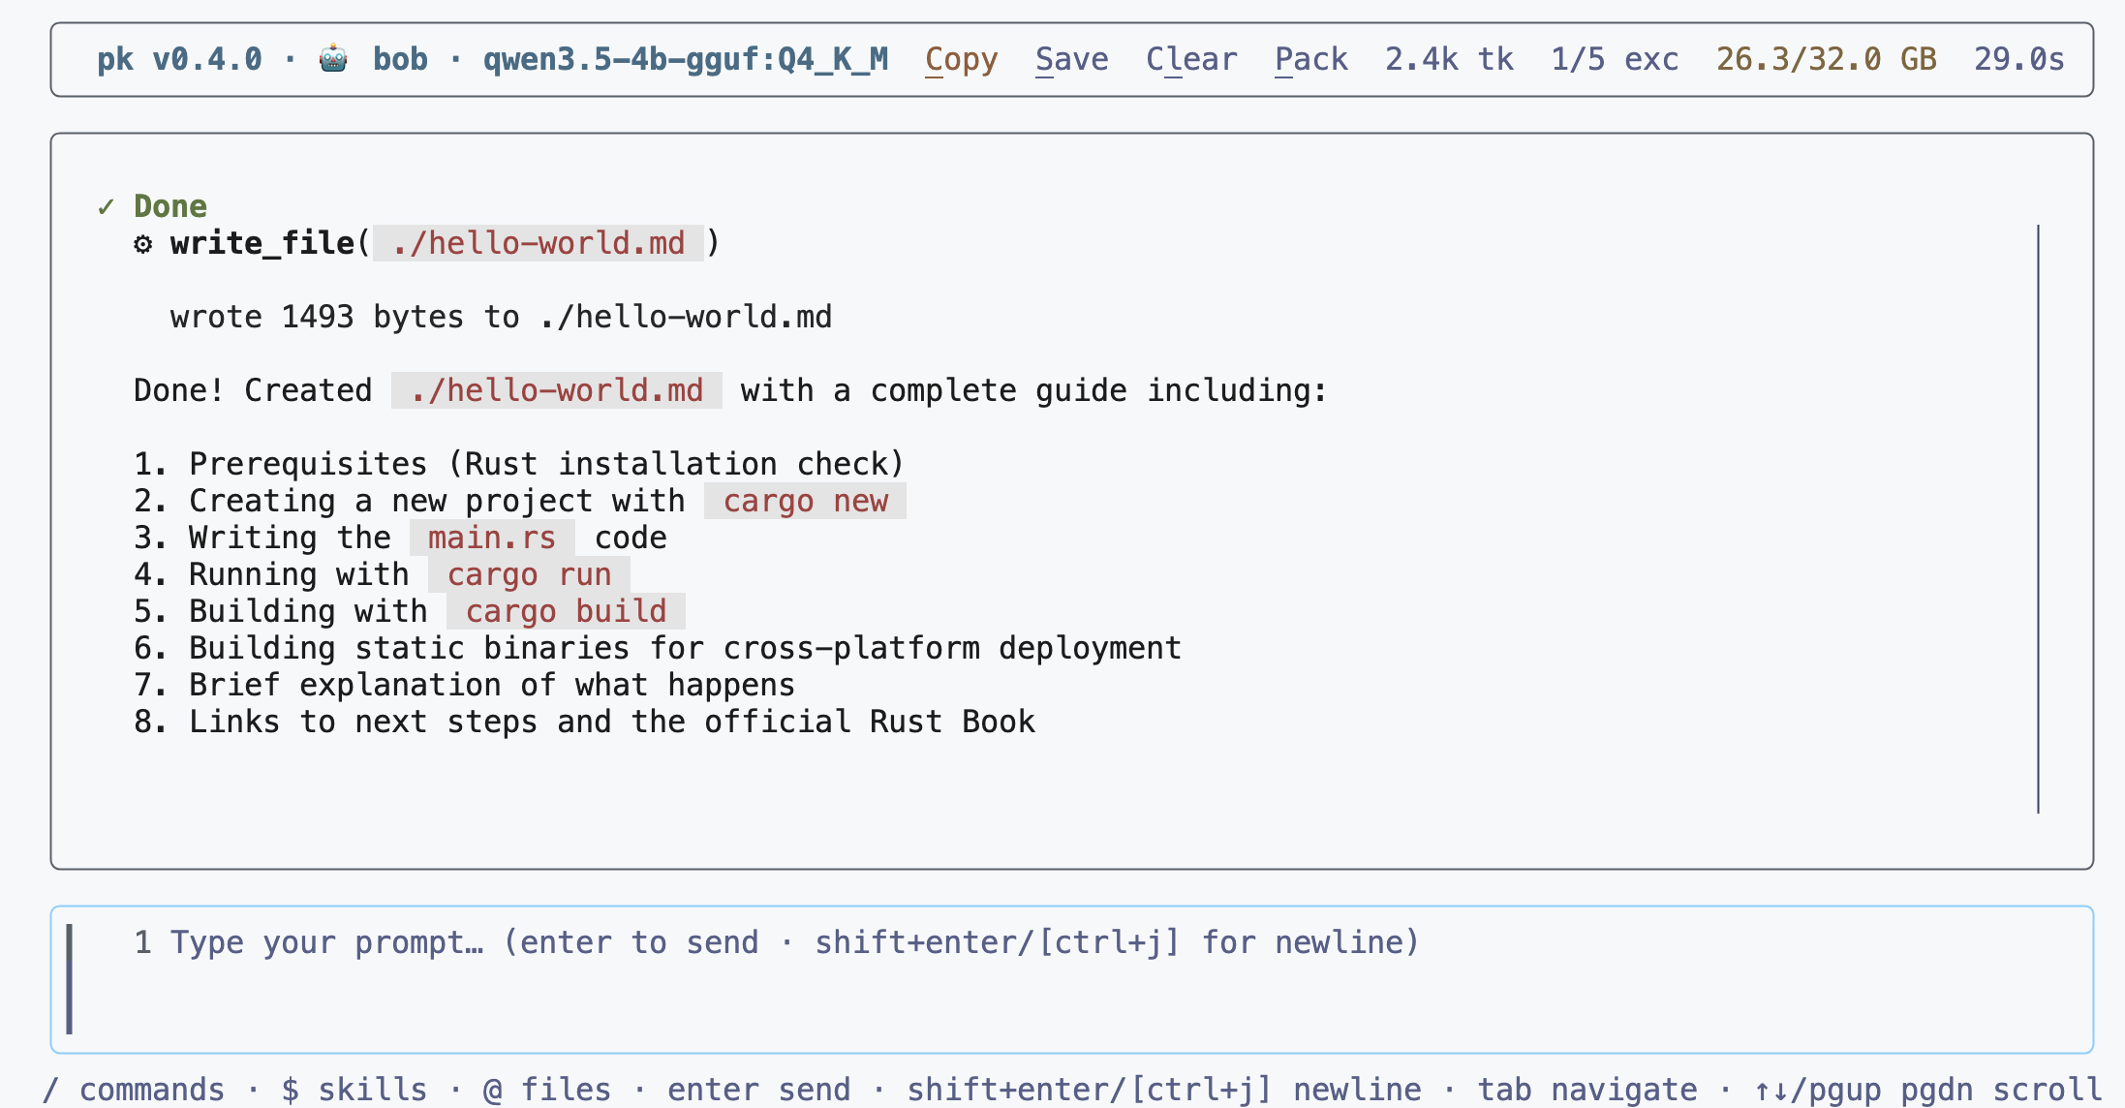Click the output panel vertical scrollbar
Viewport: 2125px width, 1108px height.
click(x=2038, y=519)
